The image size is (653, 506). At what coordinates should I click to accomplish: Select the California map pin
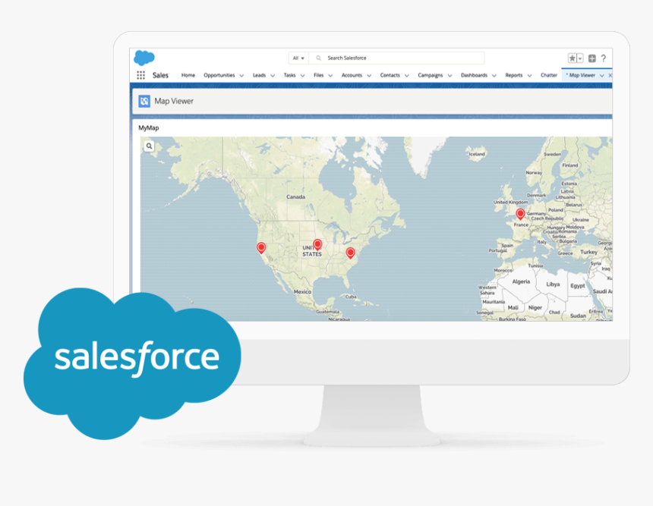pos(261,248)
